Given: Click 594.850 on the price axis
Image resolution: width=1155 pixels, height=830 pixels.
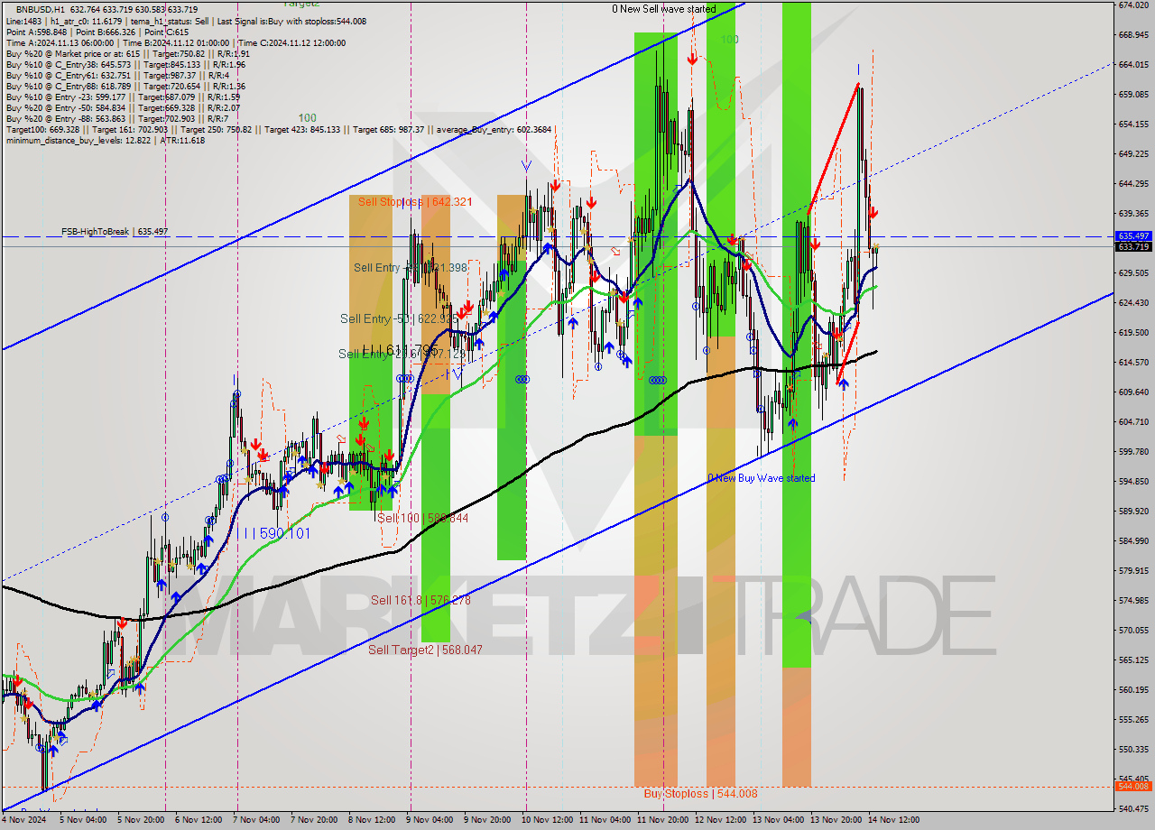Looking at the screenshot, I should (x=1133, y=482).
